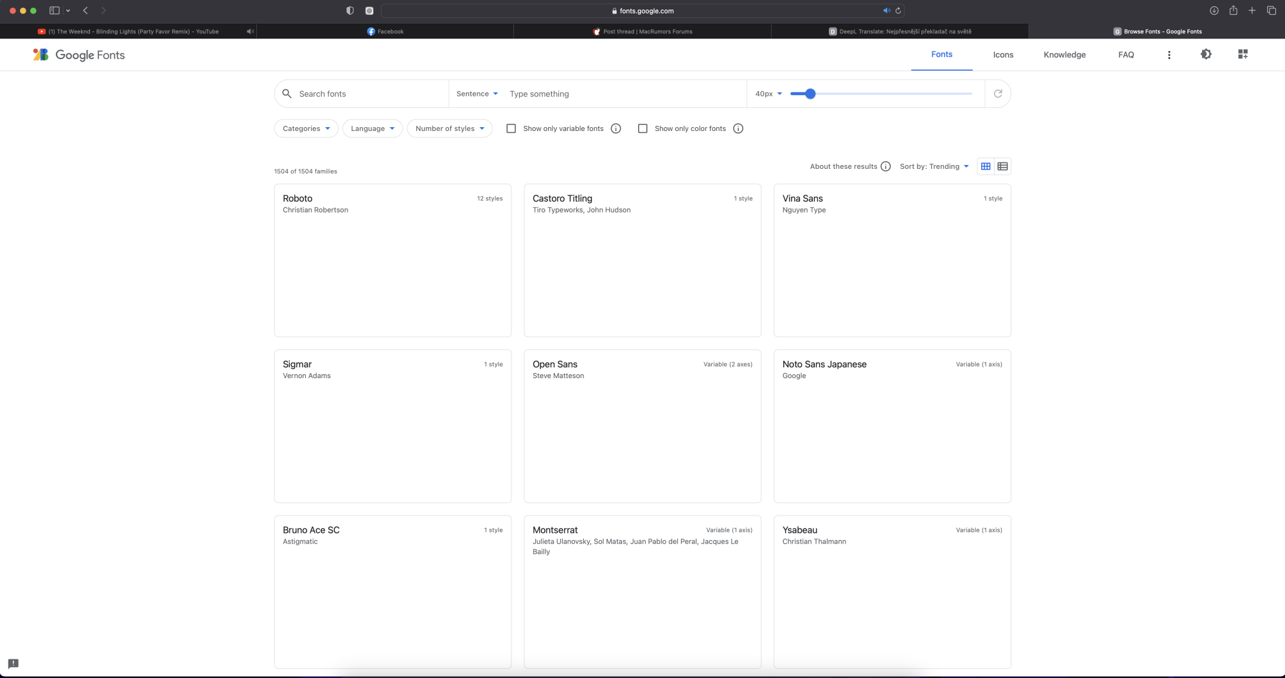The height and width of the screenshot is (678, 1285).
Task: Expand the Categories filter
Action: 306,128
